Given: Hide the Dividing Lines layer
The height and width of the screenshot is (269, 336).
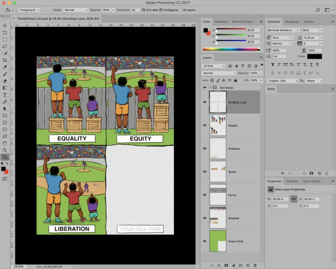Looking at the screenshot, I should (205, 102).
